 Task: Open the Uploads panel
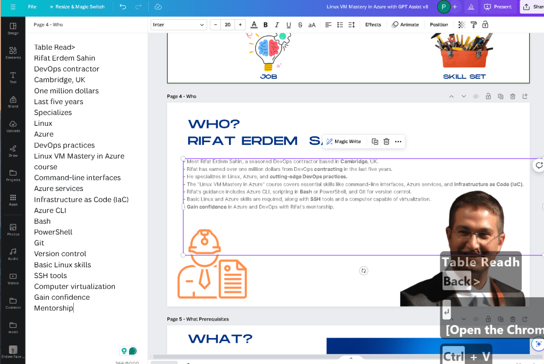coord(13,126)
